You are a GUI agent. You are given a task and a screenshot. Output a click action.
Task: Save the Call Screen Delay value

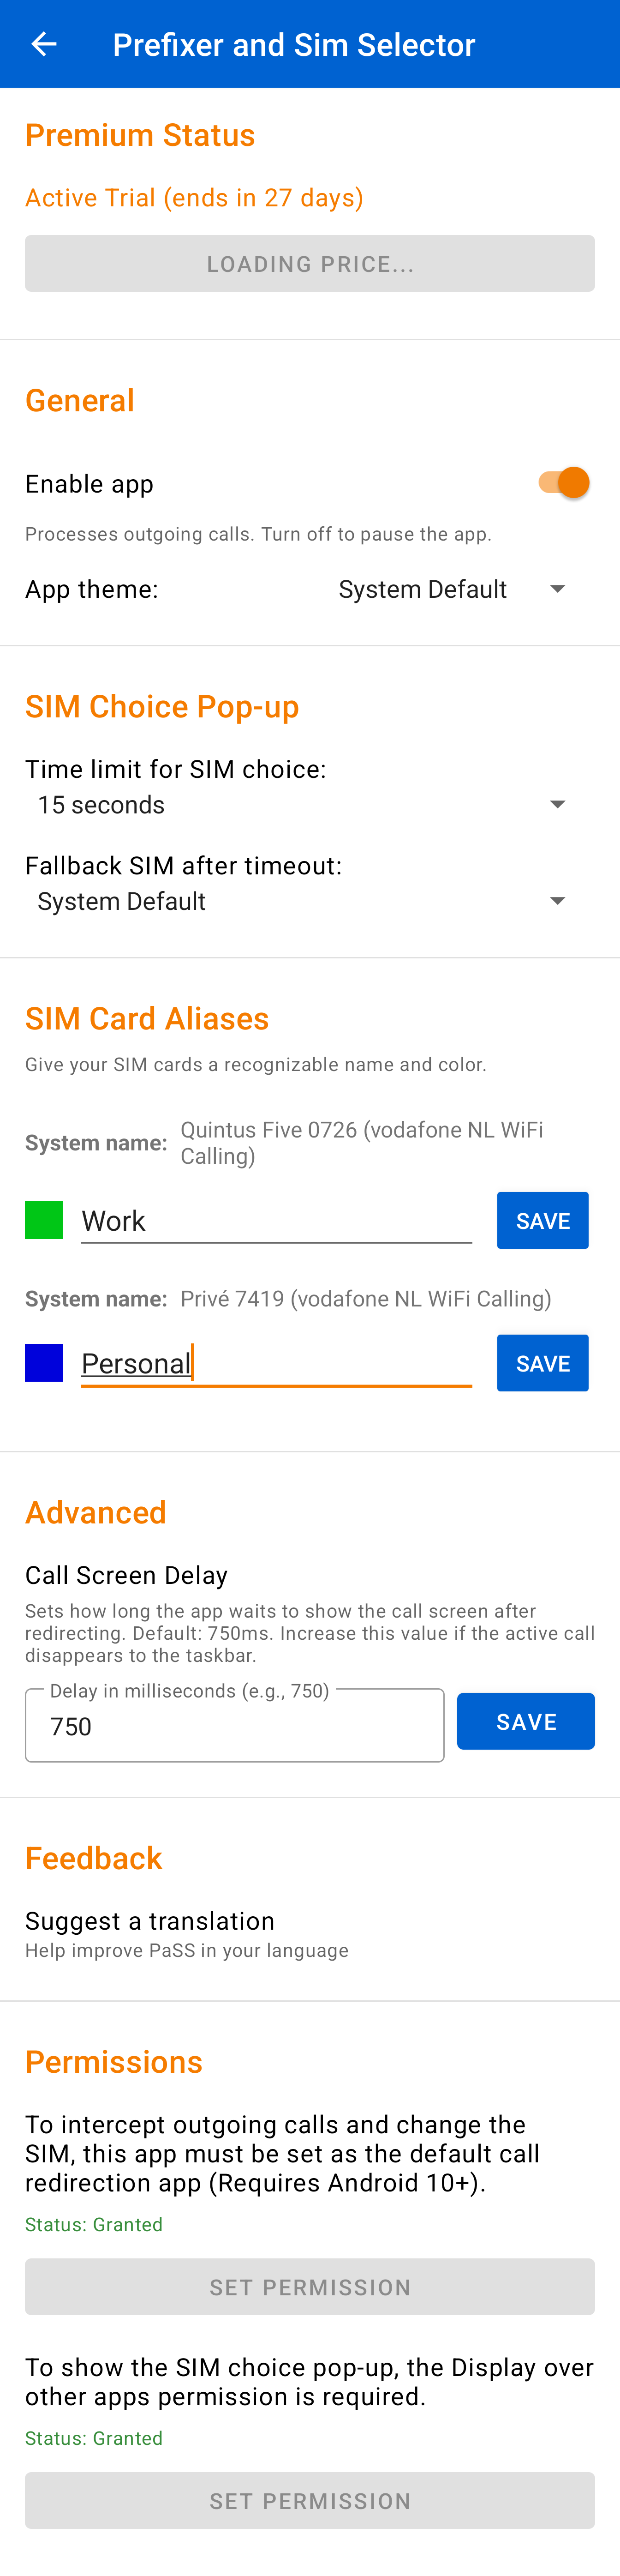coord(526,1720)
